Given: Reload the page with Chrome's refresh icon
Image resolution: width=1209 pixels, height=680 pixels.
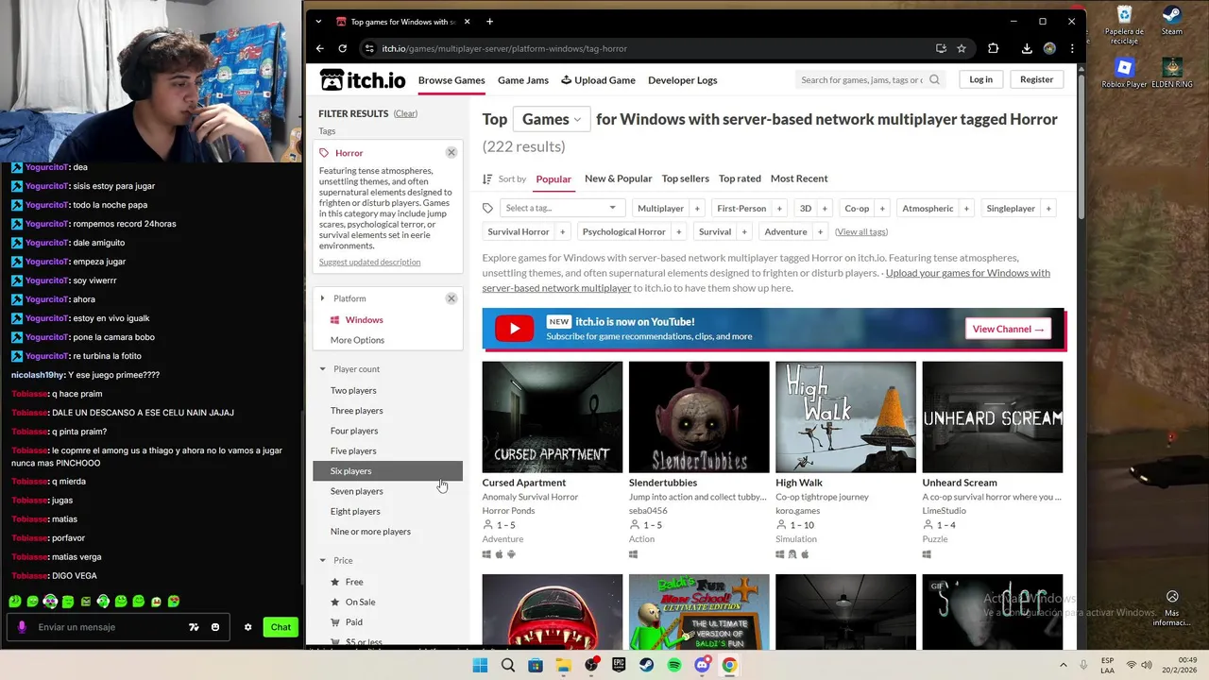Looking at the screenshot, I should pos(343,48).
